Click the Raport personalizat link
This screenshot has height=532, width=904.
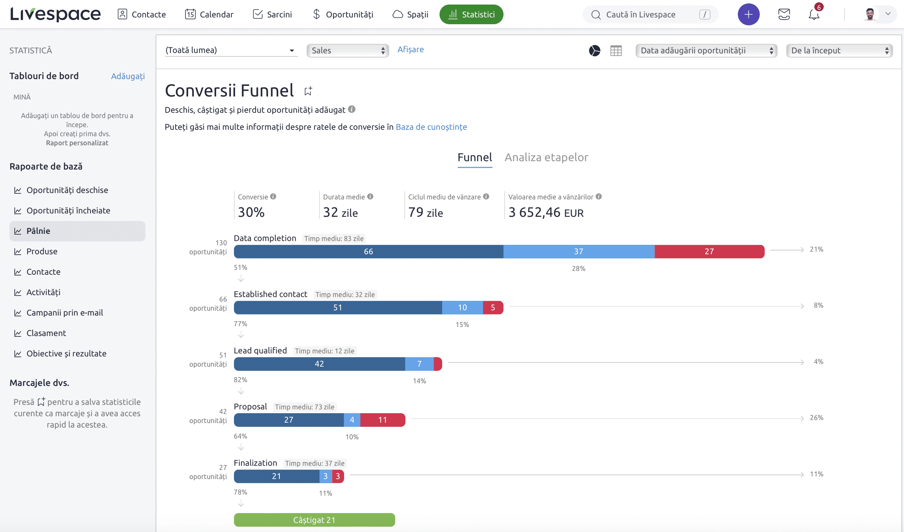pos(77,143)
